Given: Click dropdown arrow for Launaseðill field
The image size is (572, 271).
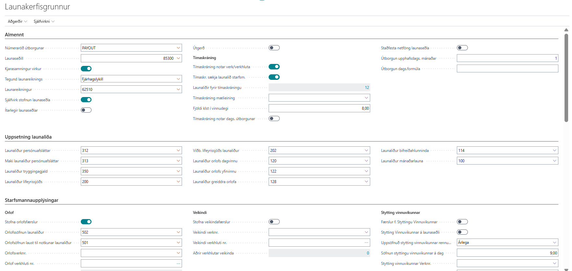Looking at the screenshot, I should pos(178,58).
